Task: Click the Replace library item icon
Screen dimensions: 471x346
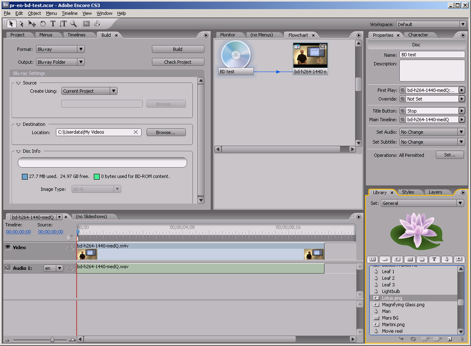Action: 413,339
